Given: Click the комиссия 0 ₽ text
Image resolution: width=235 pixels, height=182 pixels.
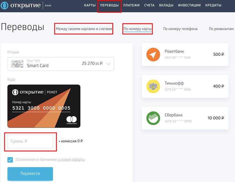Looking at the screenshot, I should click(x=70, y=141).
